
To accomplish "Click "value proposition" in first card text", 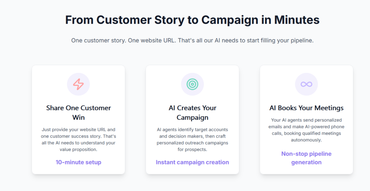I will 78,149.
